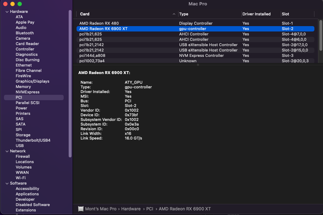The width and height of the screenshot is (323, 215).
Task: Collapse the Network section in sidebar
Action: (x=7, y=151)
